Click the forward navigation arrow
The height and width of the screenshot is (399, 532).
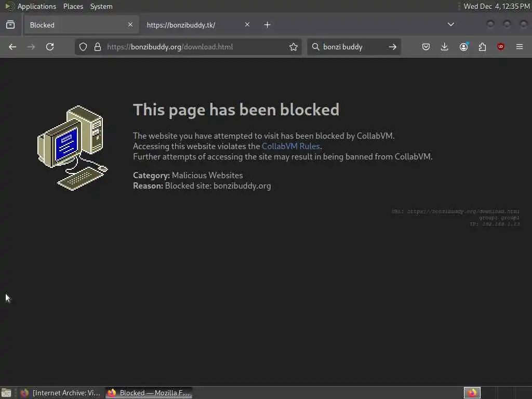(31, 47)
